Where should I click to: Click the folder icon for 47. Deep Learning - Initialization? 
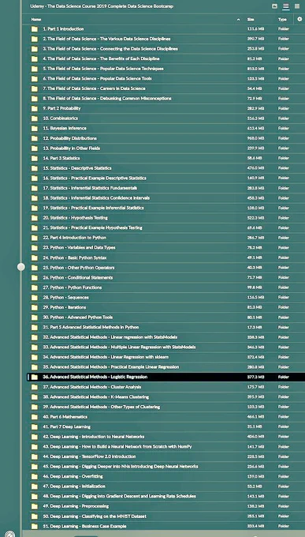(35, 486)
